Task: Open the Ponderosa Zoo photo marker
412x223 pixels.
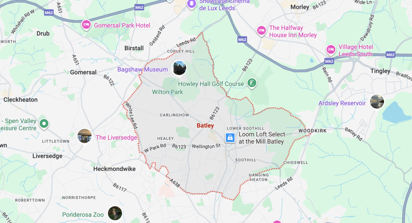Action: pyautogui.click(x=115, y=213)
